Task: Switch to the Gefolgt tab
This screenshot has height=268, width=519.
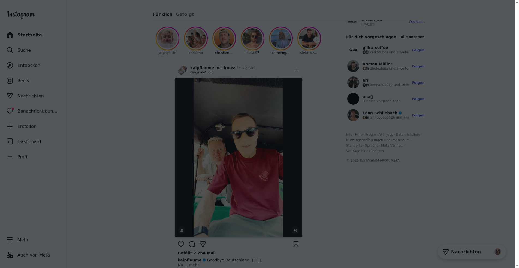Action: click(x=185, y=14)
